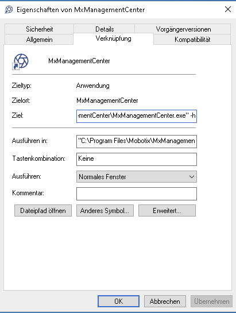Click the empty Kommentar field
Viewport: 236px width, 313px height.
pos(137,194)
